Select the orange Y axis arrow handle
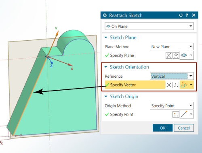Screen dimensions: 202x153 [x=57, y=33]
